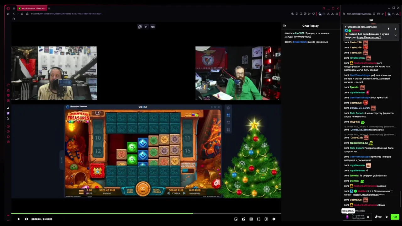Click the username Studentoreh in Chat Replay
402x226 pixels.
tap(300, 42)
